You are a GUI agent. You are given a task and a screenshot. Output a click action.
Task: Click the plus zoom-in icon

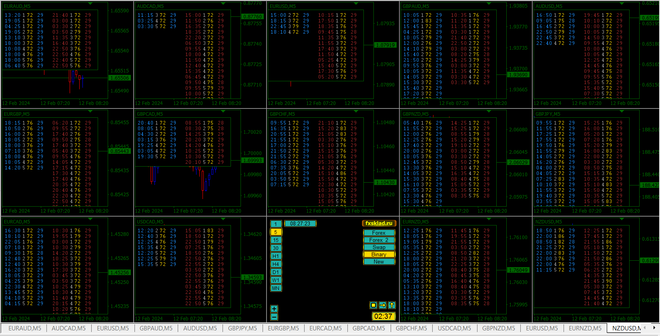click(x=274, y=309)
